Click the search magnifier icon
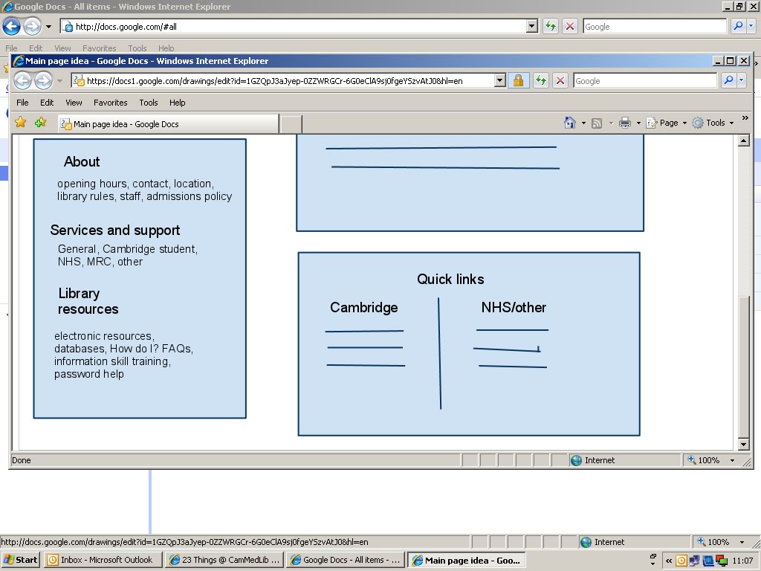This screenshot has height=571, width=761. [729, 80]
